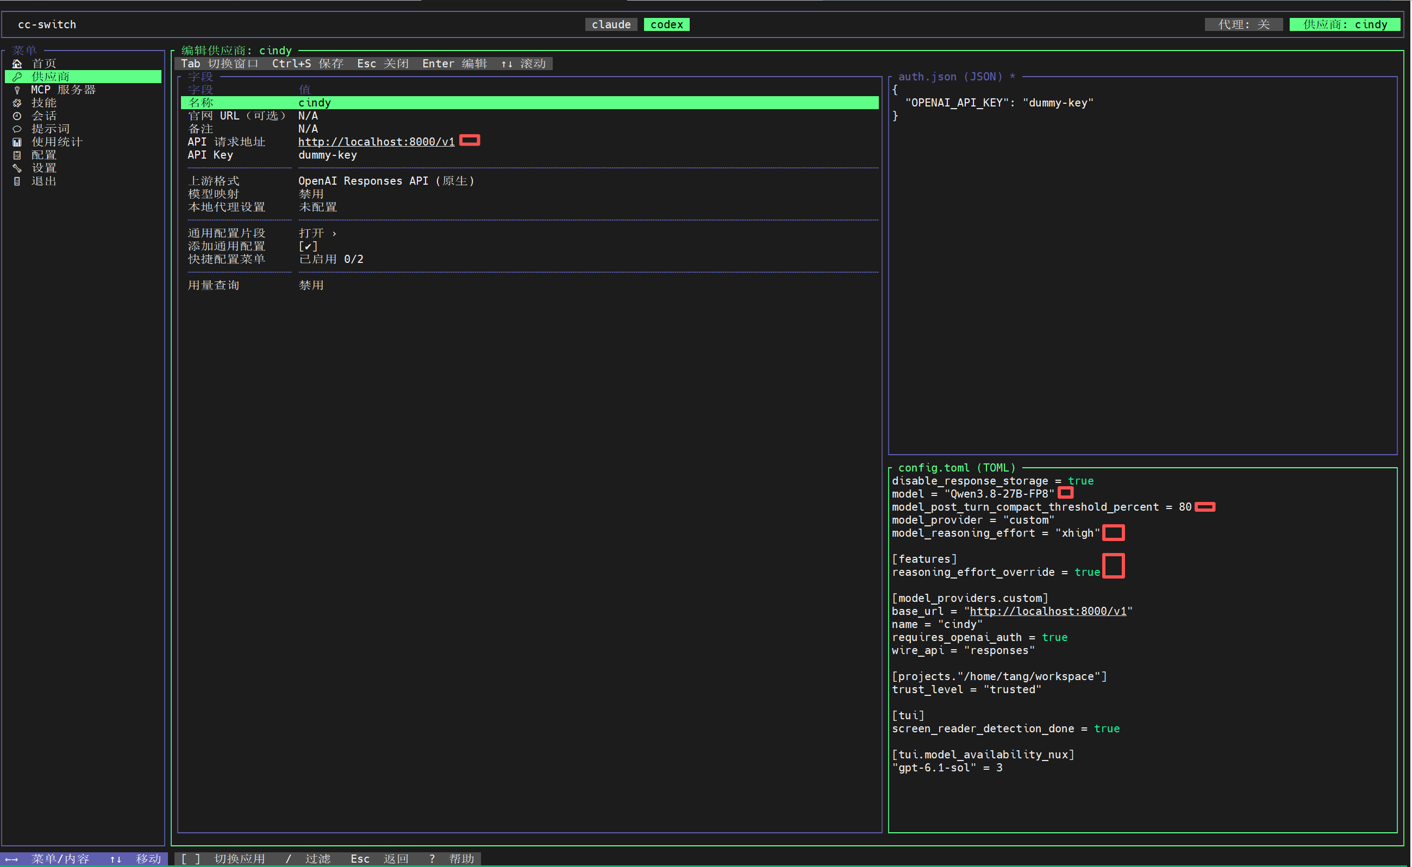Click the model_reasoning_effort = "xhigh" line
The height and width of the screenshot is (867, 1412).
point(996,533)
